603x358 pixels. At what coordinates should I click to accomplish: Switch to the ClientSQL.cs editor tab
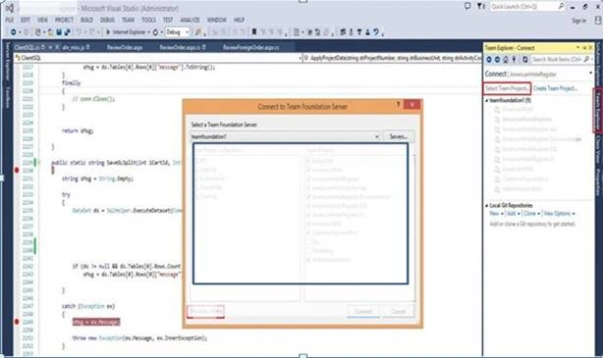[x=27, y=47]
